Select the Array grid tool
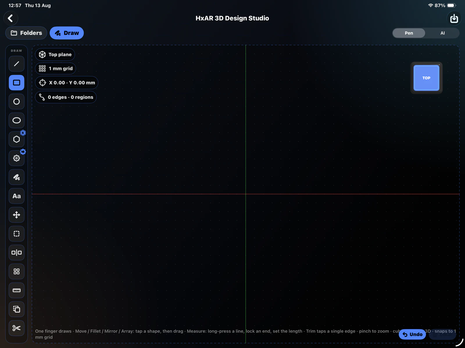 [17, 271]
